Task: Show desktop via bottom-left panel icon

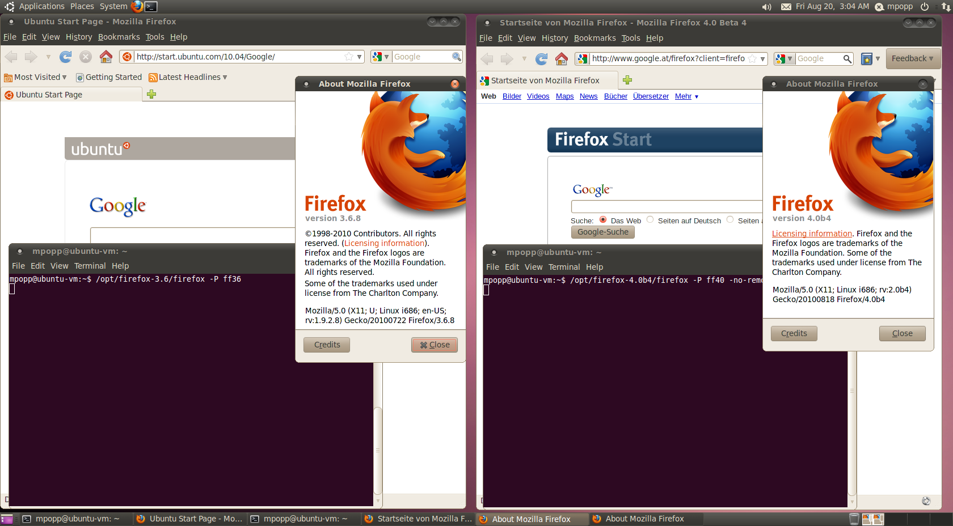Action: (x=7, y=519)
